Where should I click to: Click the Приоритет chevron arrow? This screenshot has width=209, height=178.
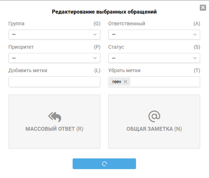tap(95, 58)
